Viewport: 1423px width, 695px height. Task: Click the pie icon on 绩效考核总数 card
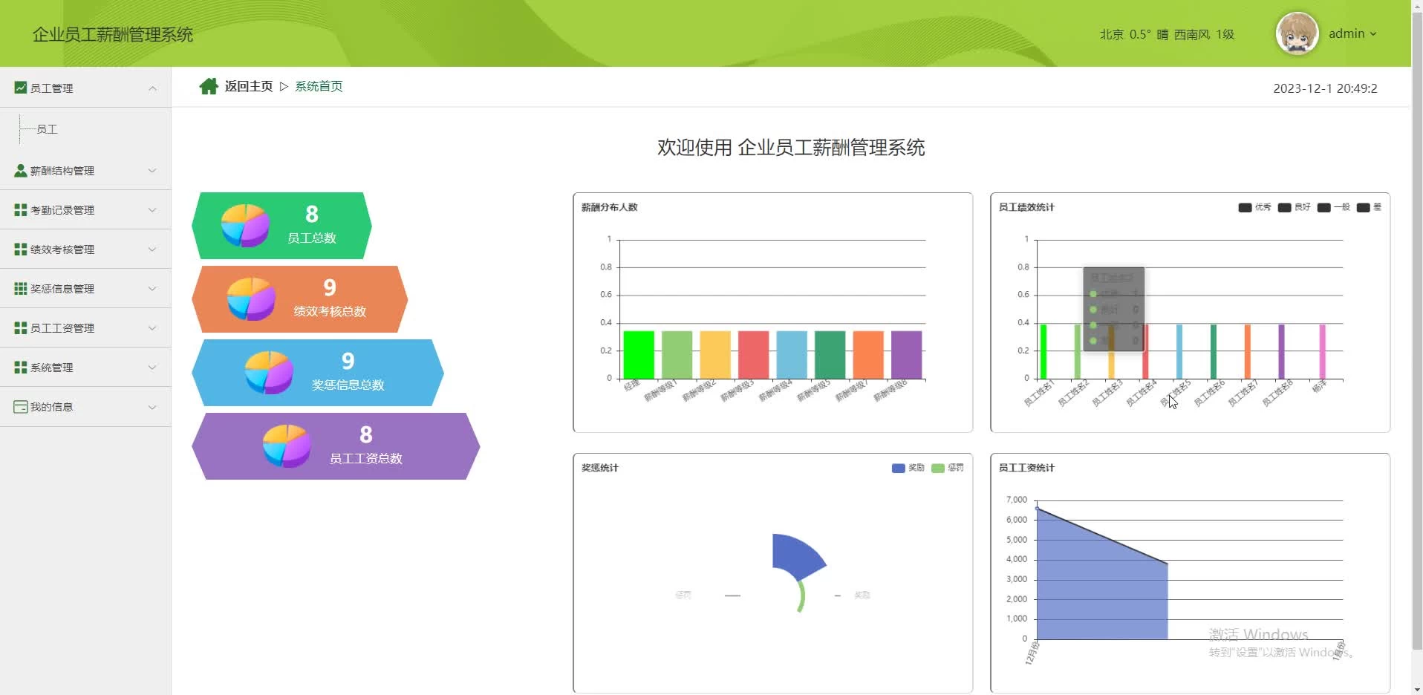click(251, 298)
